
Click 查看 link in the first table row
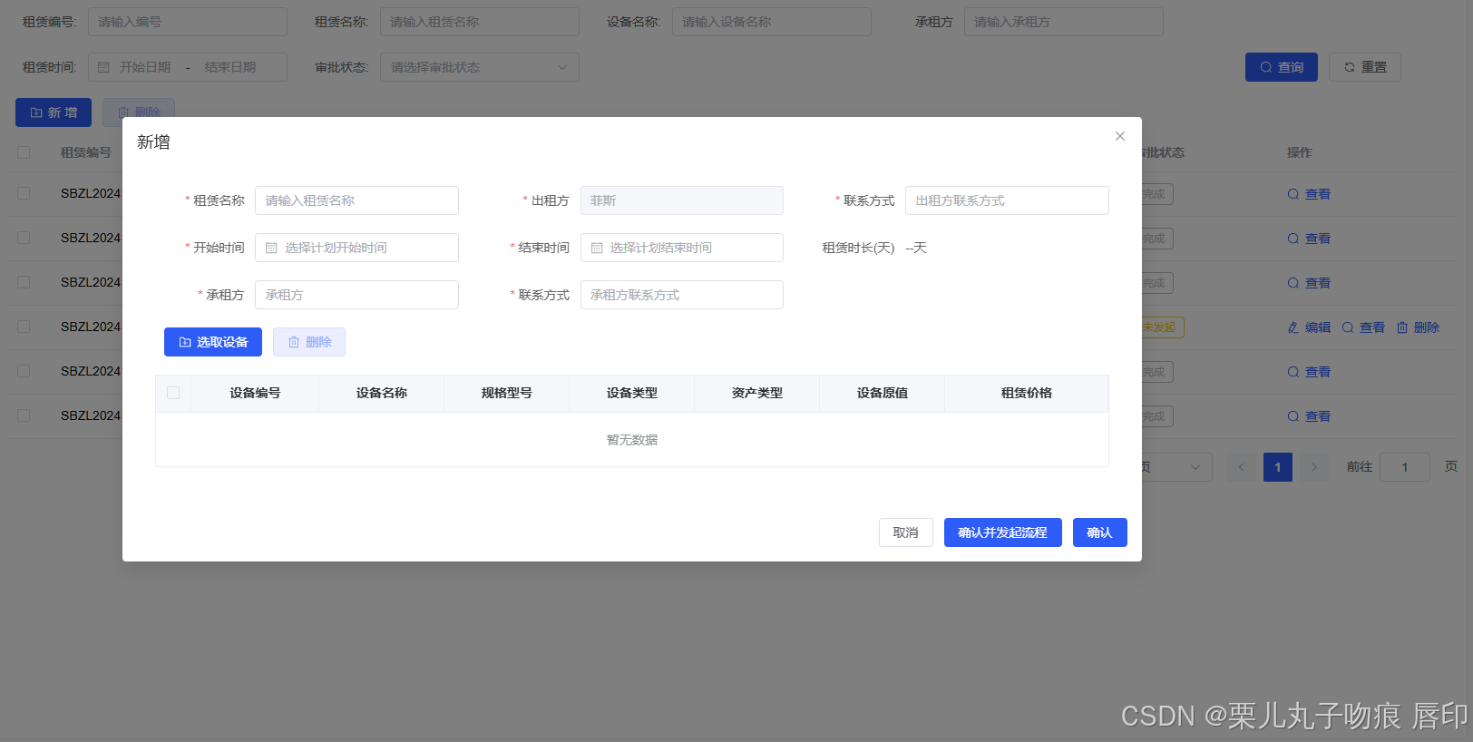click(x=1309, y=194)
